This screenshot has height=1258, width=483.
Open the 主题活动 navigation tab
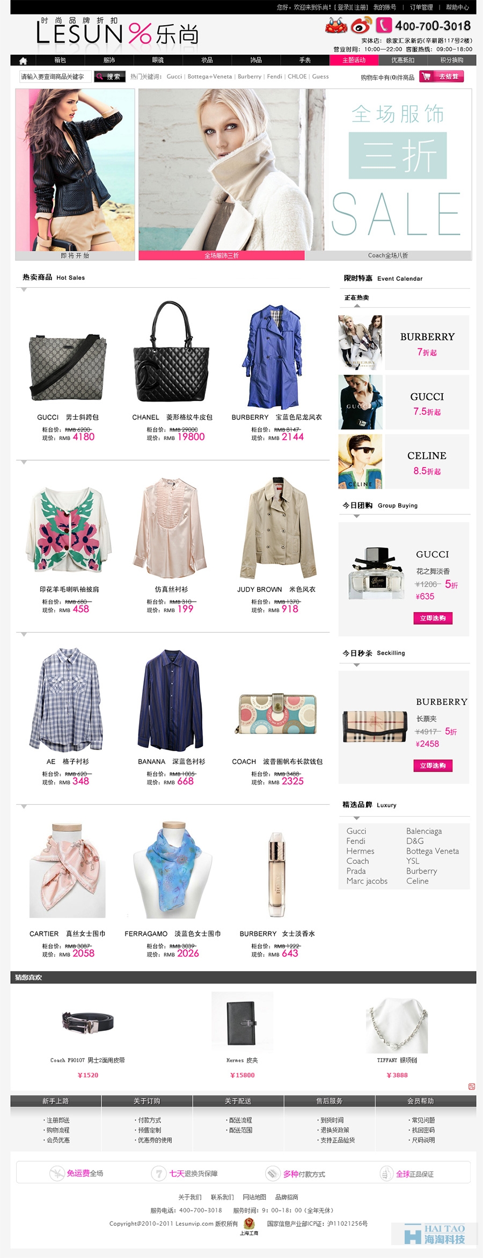(x=354, y=60)
